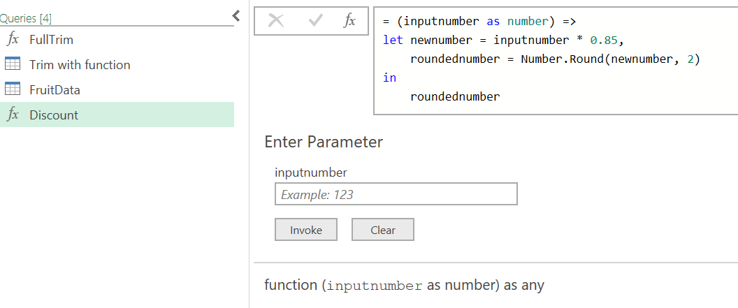
Task: Select the FullTrim query
Action: 51,40
